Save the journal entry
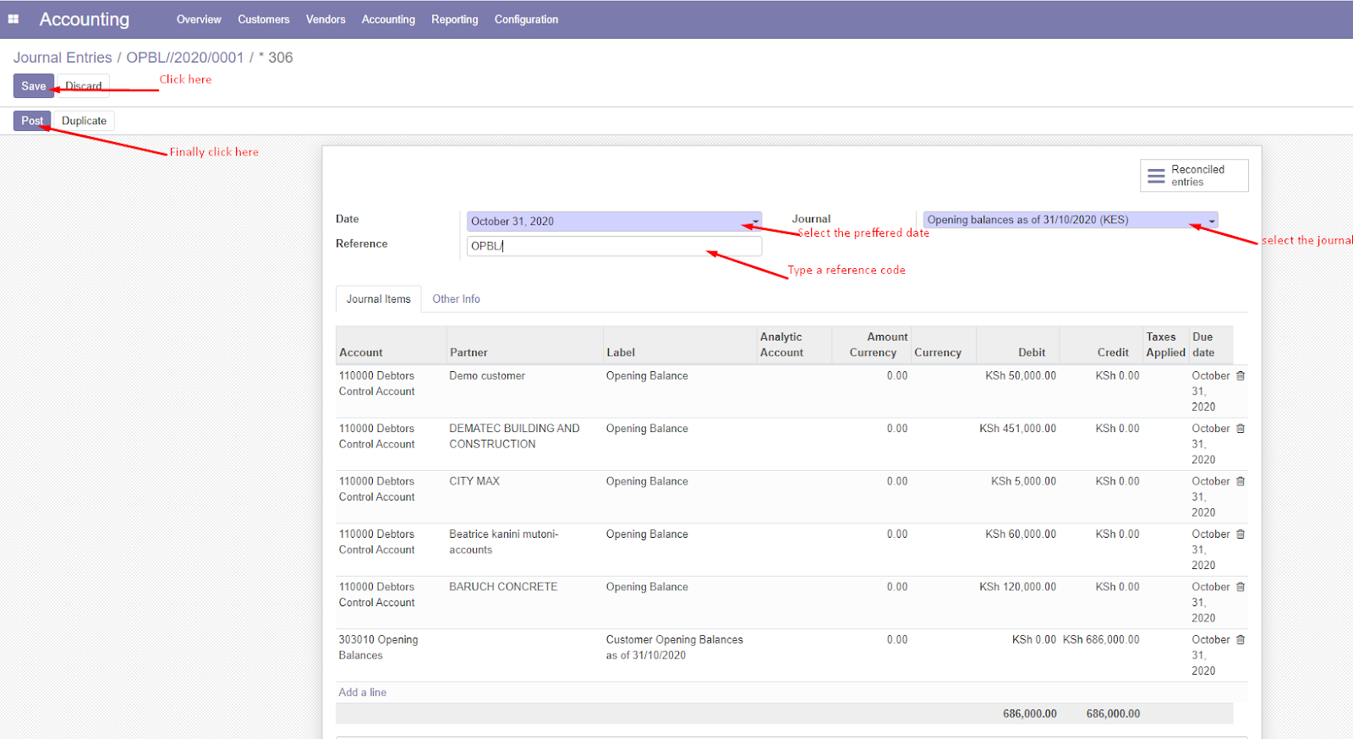 pos(33,86)
